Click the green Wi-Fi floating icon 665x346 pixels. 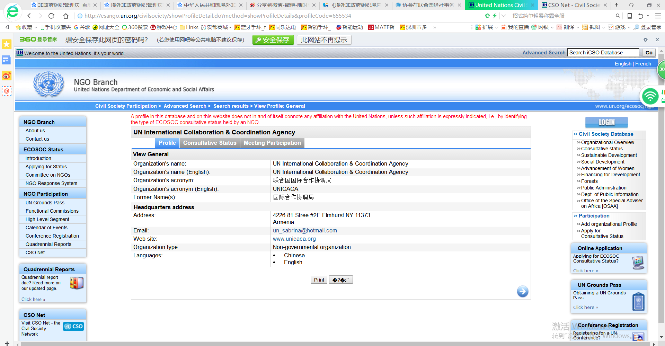pyautogui.click(x=650, y=96)
